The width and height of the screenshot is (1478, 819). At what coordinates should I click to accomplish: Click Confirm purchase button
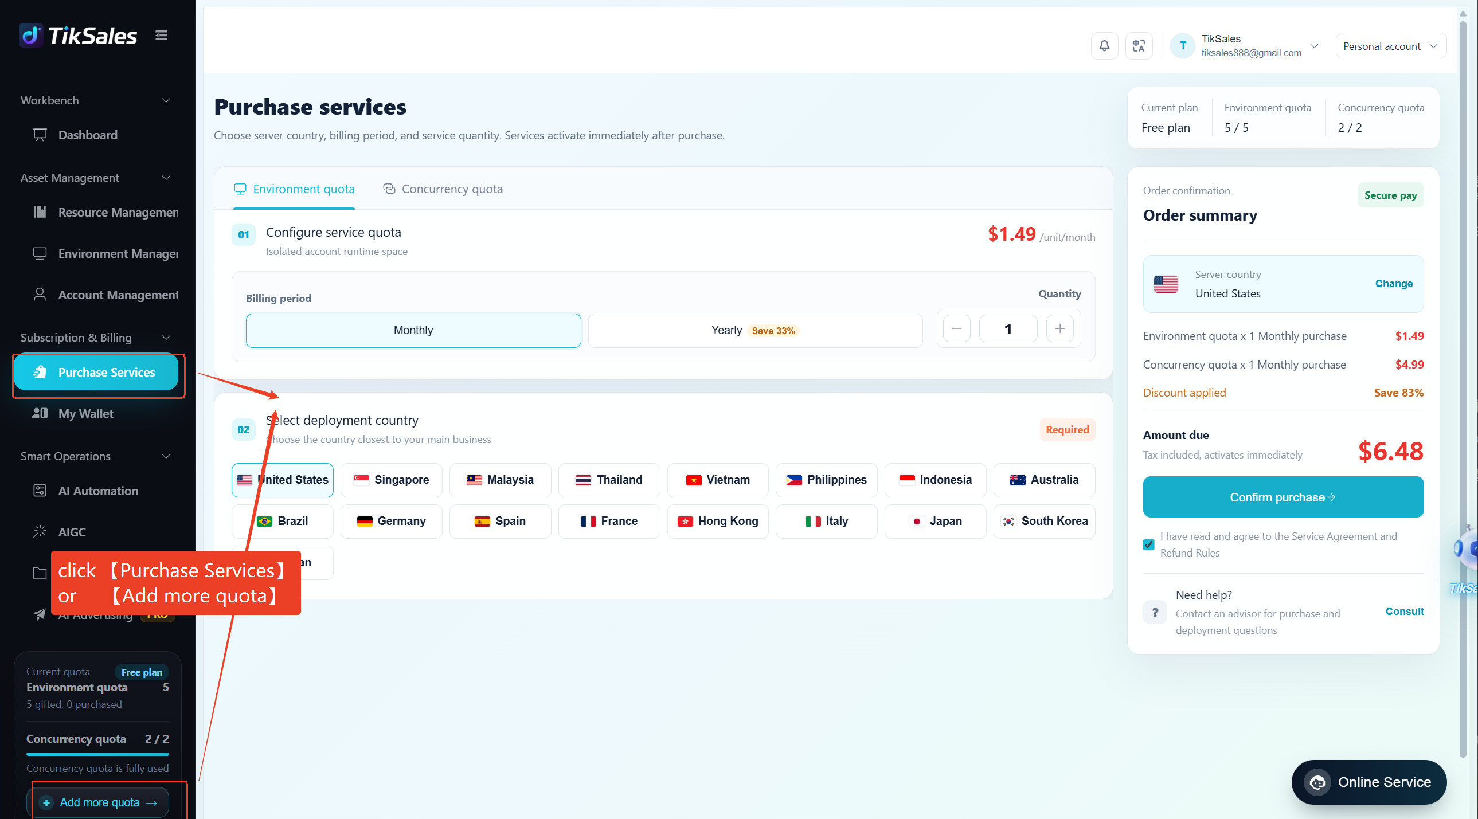pyautogui.click(x=1283, y=497)
